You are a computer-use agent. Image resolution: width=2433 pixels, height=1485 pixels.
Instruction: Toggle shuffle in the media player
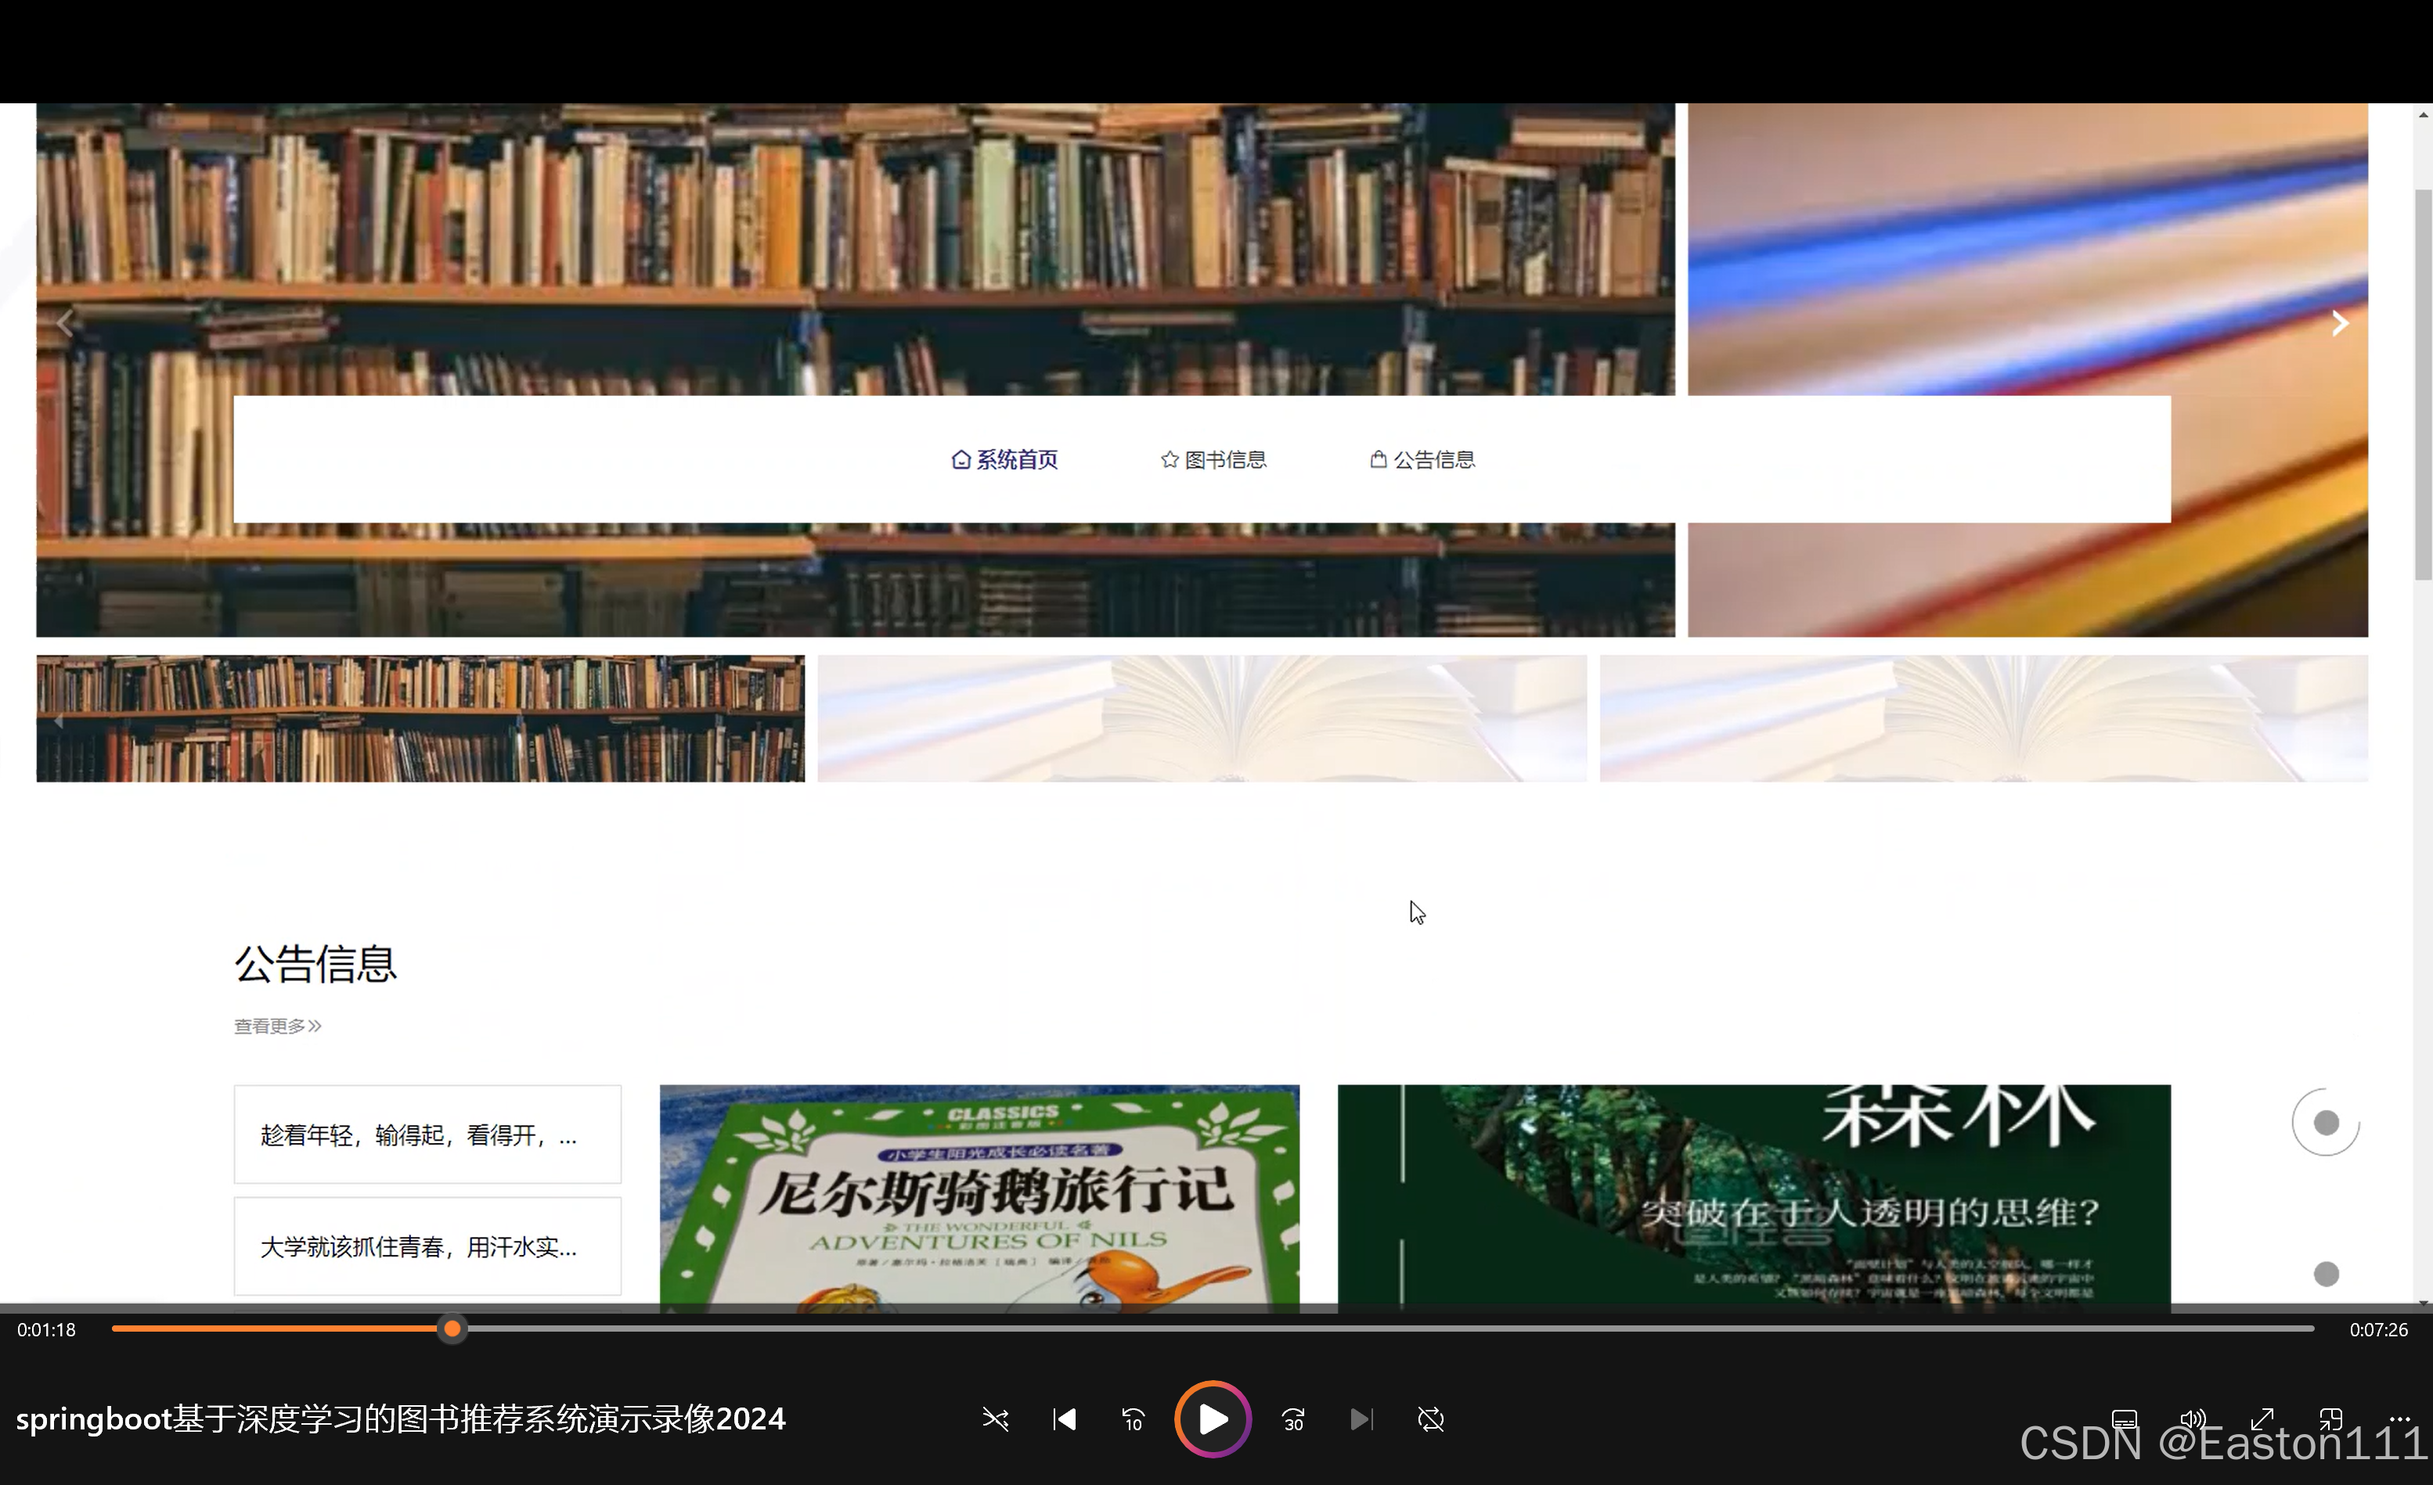[x=995, y=1420]
